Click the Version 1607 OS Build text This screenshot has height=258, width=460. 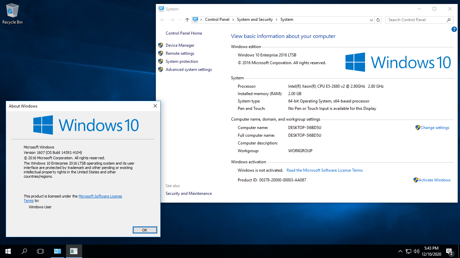[53, 153]
